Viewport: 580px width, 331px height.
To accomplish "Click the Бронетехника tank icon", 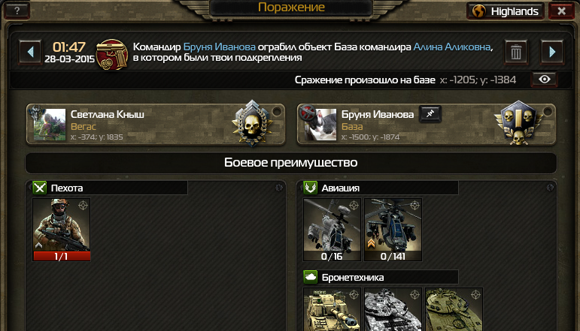I will (x=311, y=277).
